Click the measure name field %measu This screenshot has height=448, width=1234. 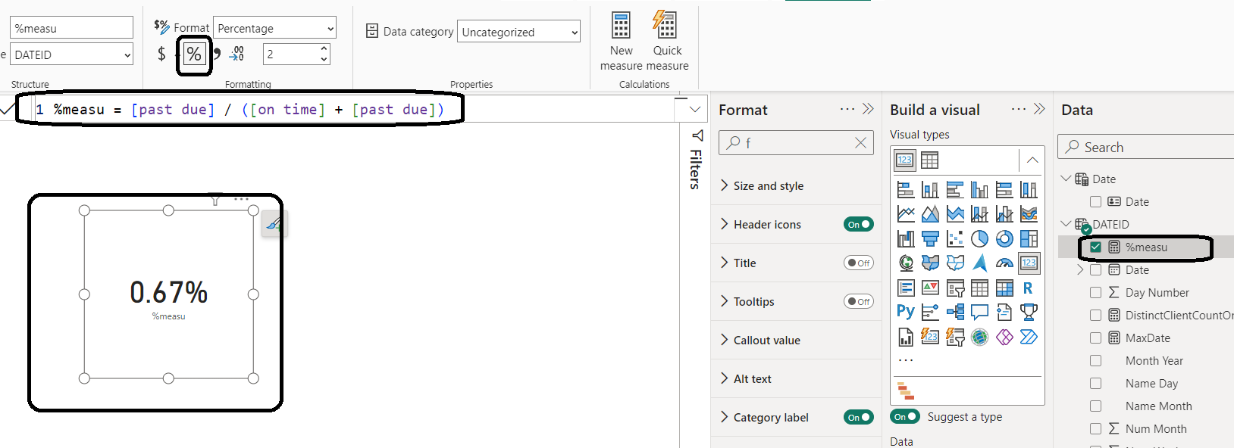tap(71, 28)
